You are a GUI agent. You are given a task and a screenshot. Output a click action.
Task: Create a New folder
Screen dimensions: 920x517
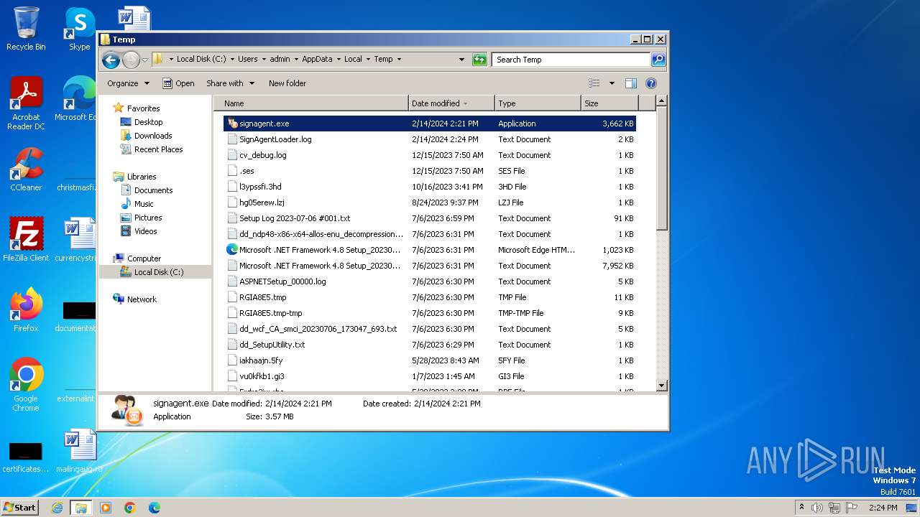click(x=287, y=83)
